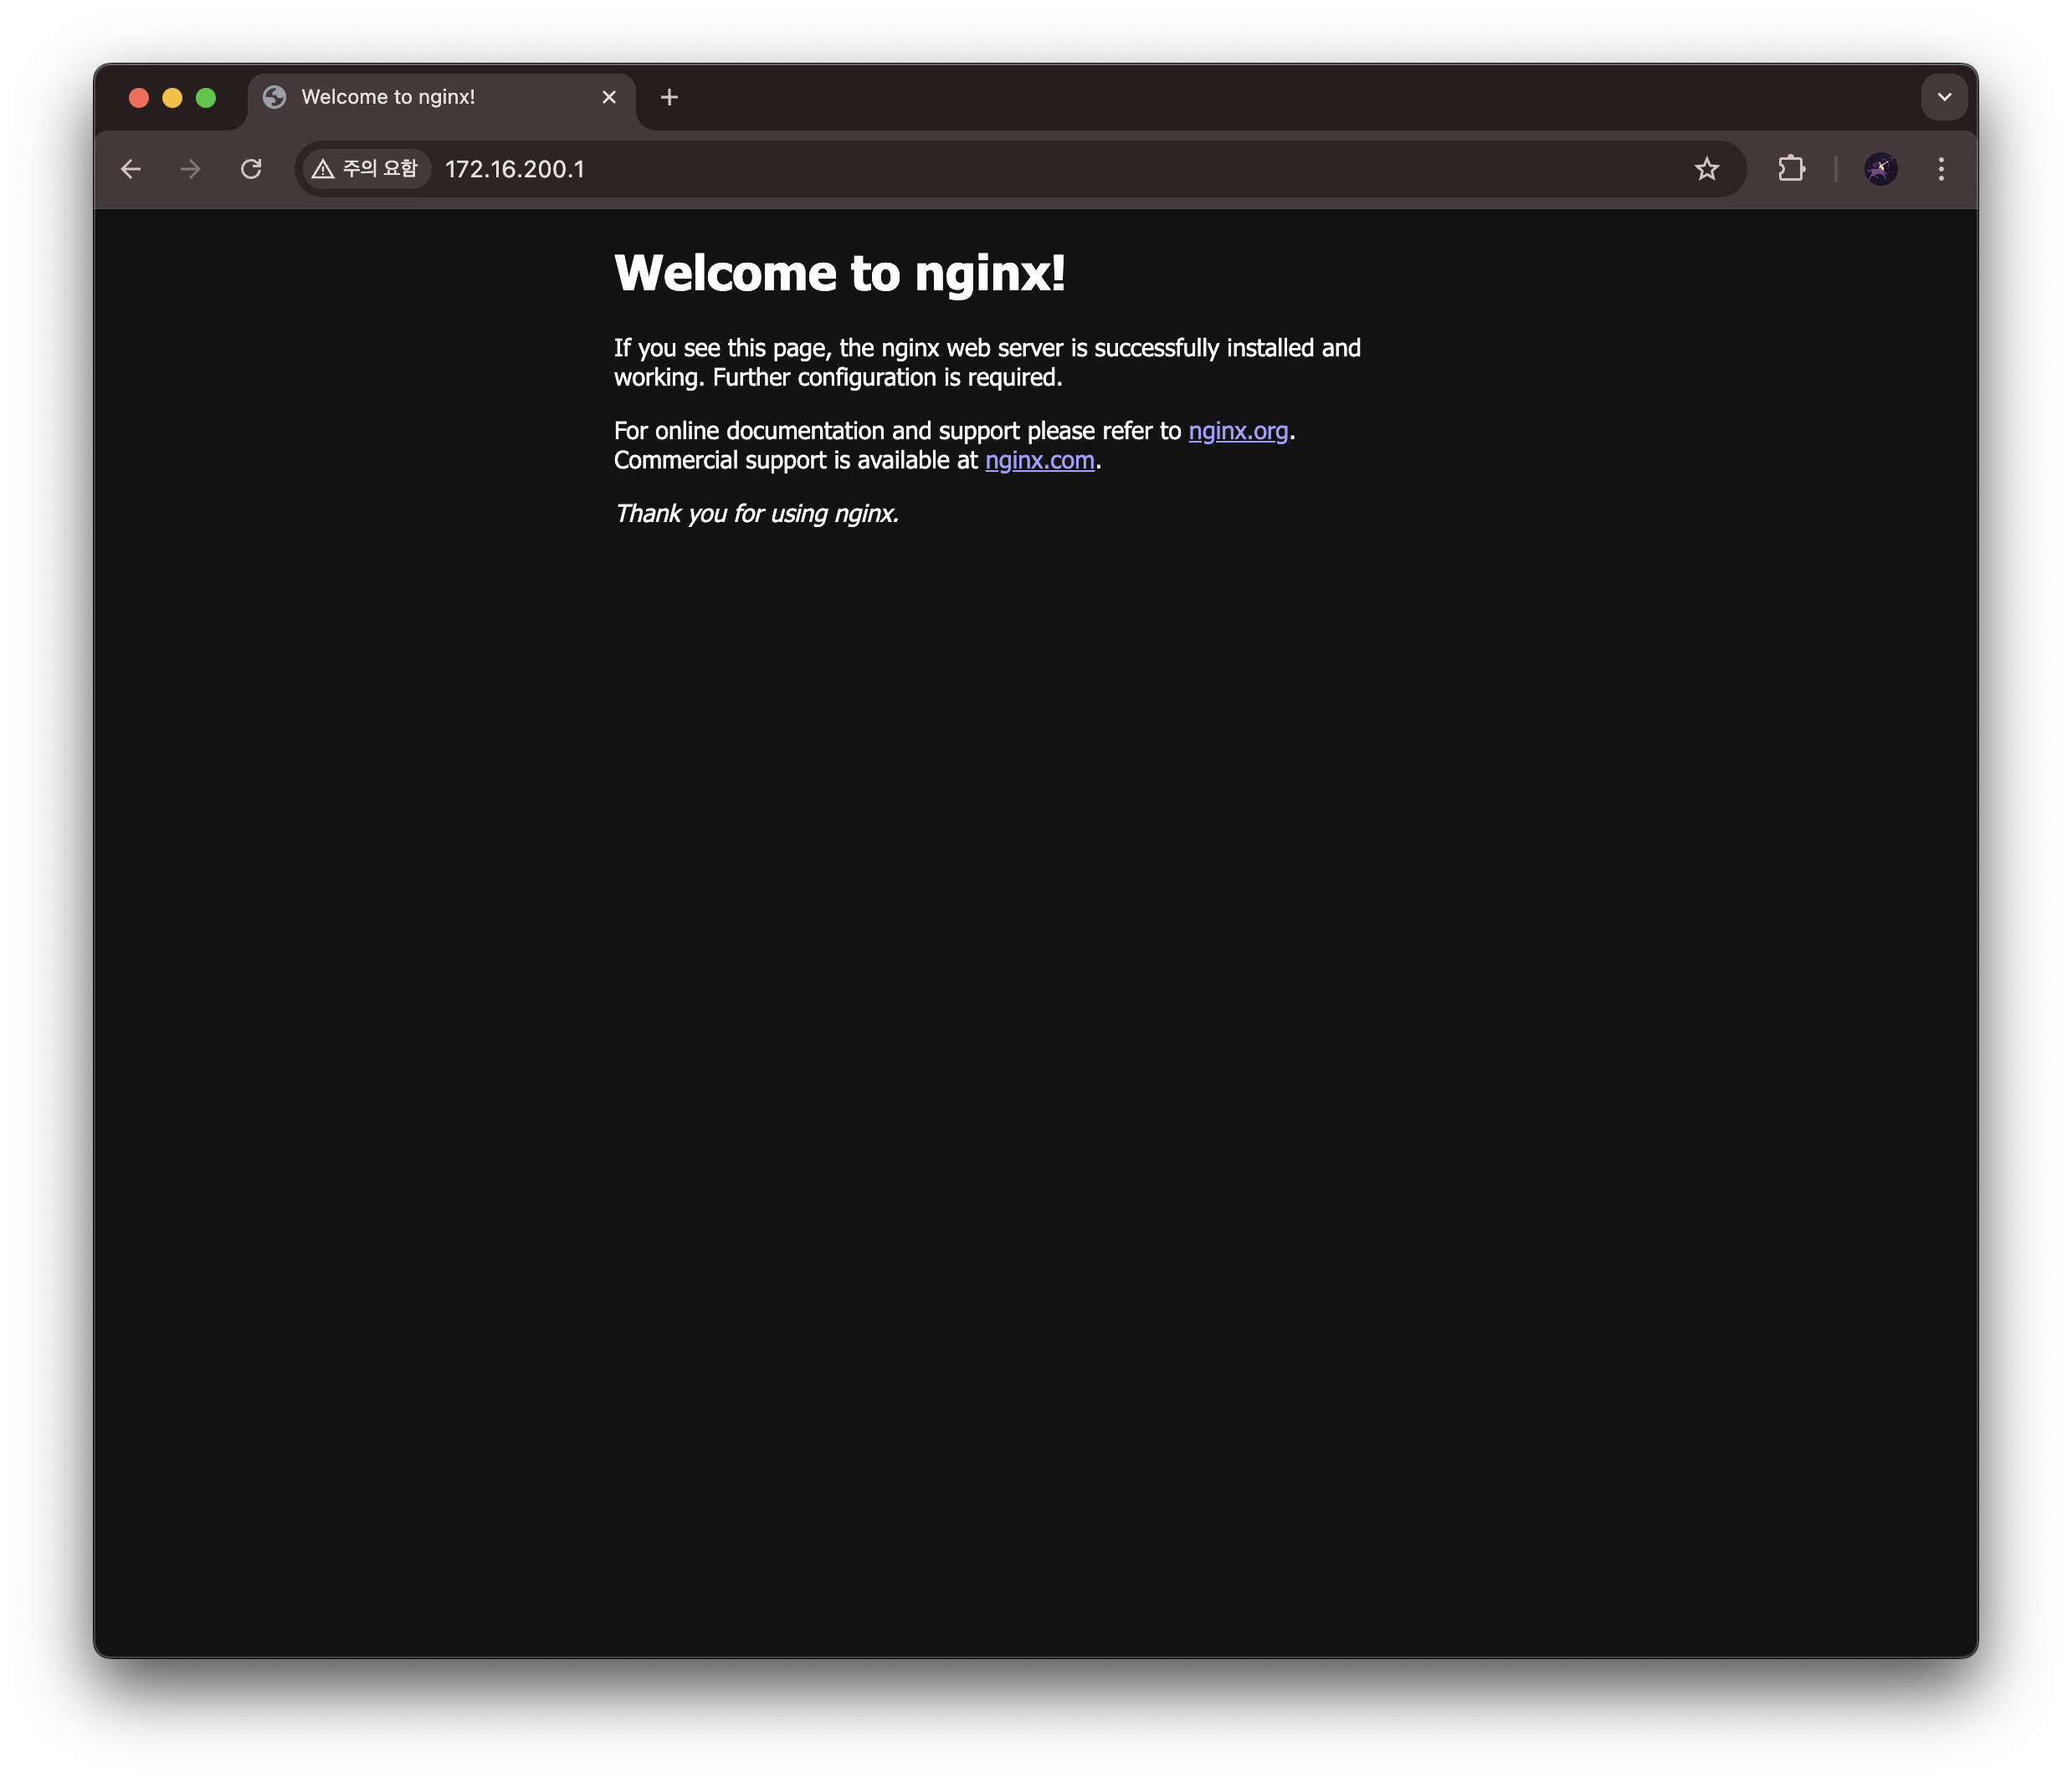
Task: Click the red close window button
Action: (x=139, y=97)
